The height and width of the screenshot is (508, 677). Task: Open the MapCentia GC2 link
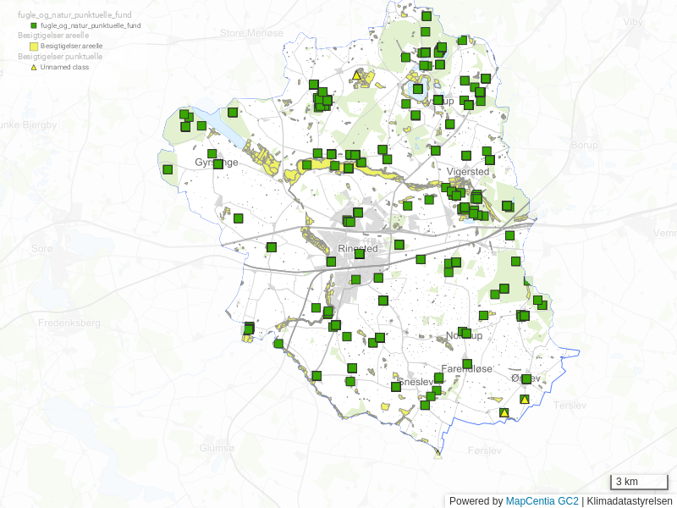point(542,500)
